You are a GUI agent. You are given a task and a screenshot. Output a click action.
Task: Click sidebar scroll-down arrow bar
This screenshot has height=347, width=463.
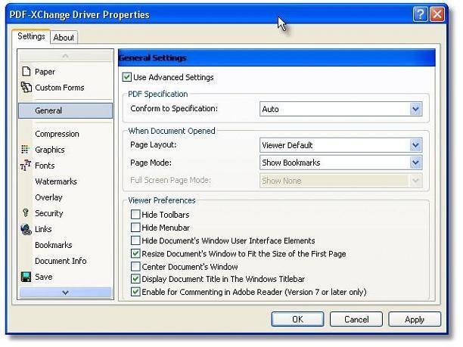pyautogui.click(x=66, y=293)
